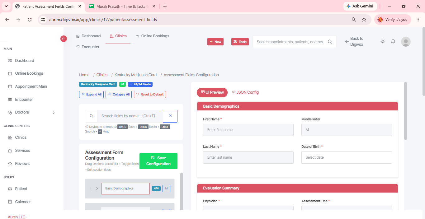The width and height of the screenshot is (425, 219).
Task: Open Chrome's three-dot menu
Action: [418, 20]
